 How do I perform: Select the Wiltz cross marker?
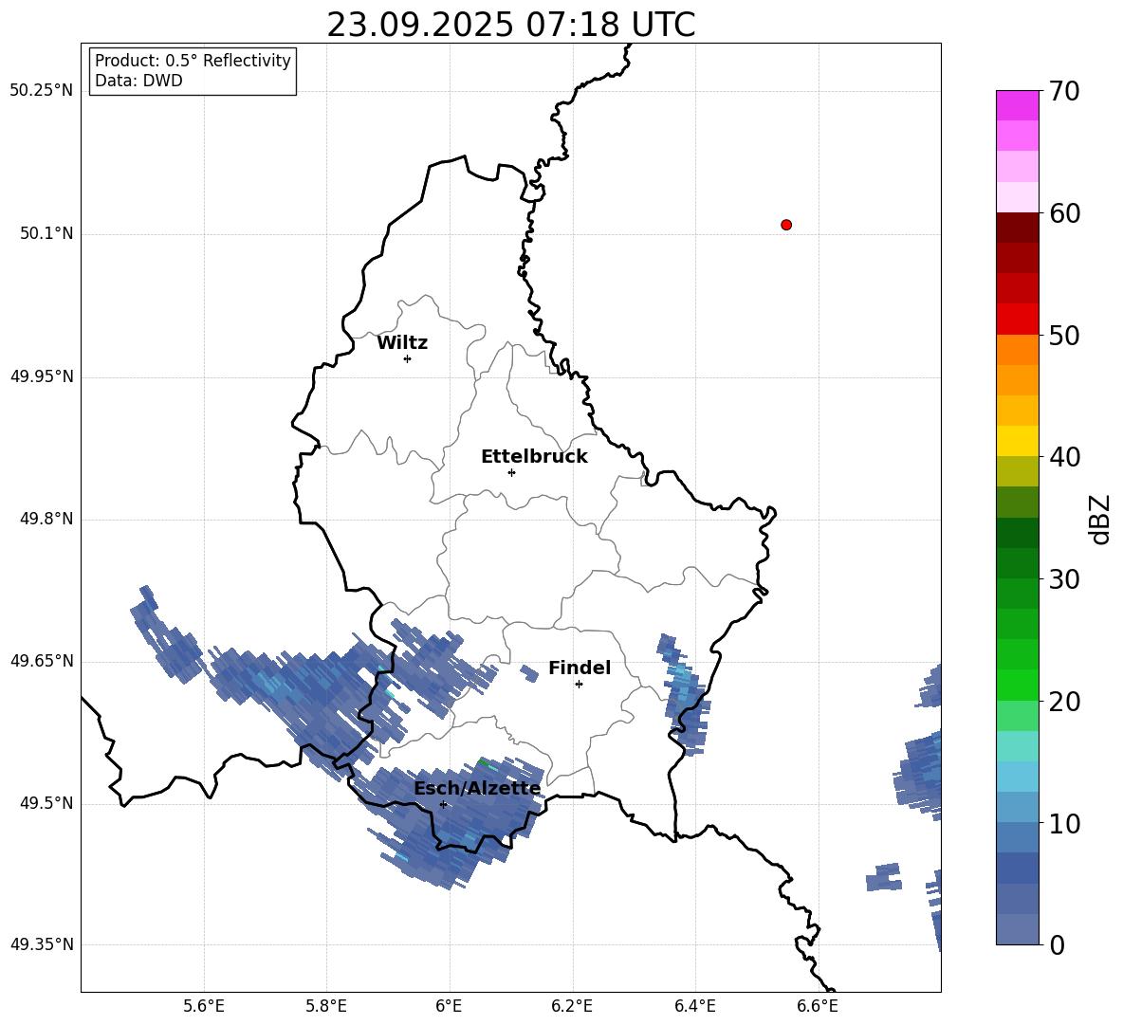(x=408, y=358)
